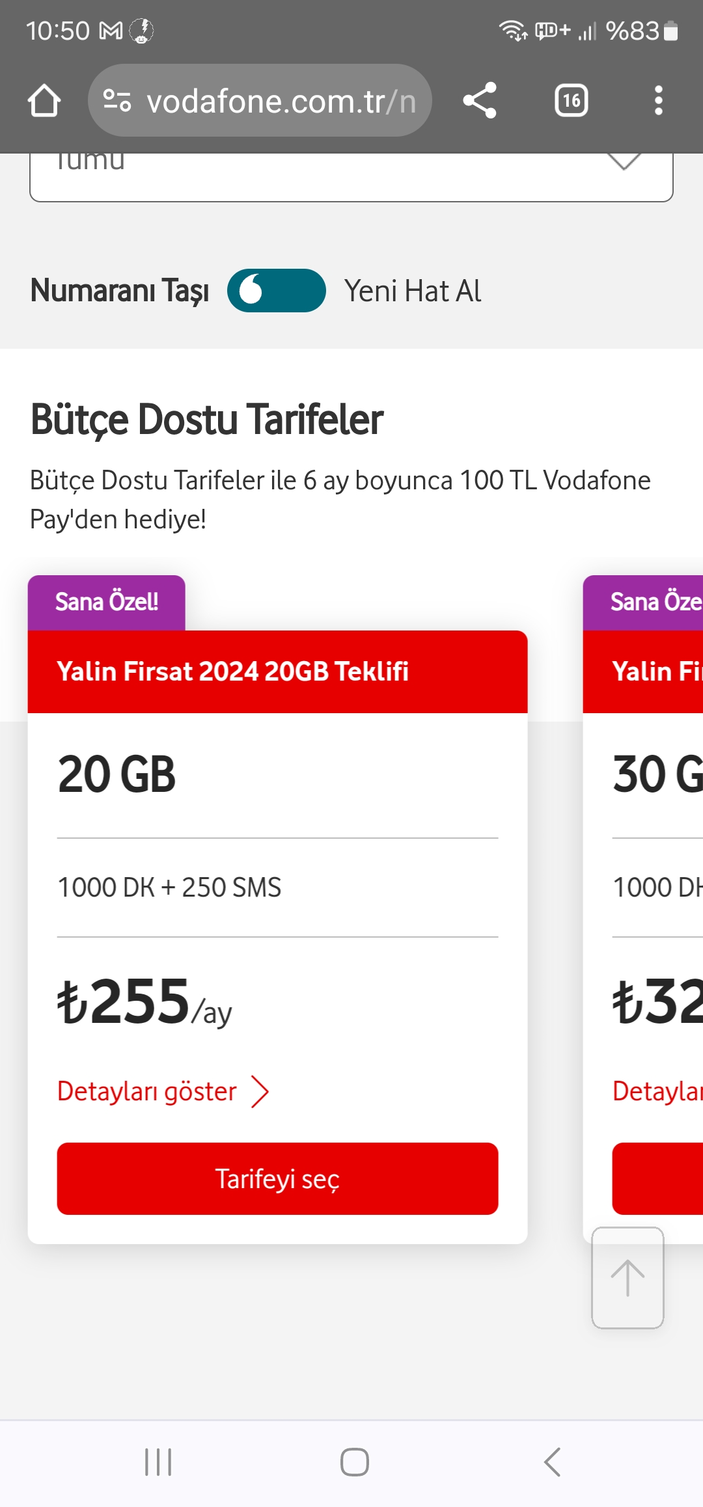This screenshot has height=1507, width=703.
Task: Select the Numaranı Taşı option label
Action: click(120, 291)
